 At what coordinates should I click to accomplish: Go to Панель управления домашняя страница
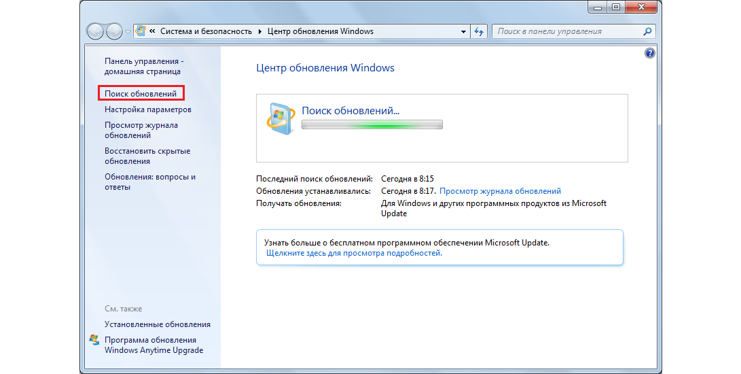click(144, 66)
